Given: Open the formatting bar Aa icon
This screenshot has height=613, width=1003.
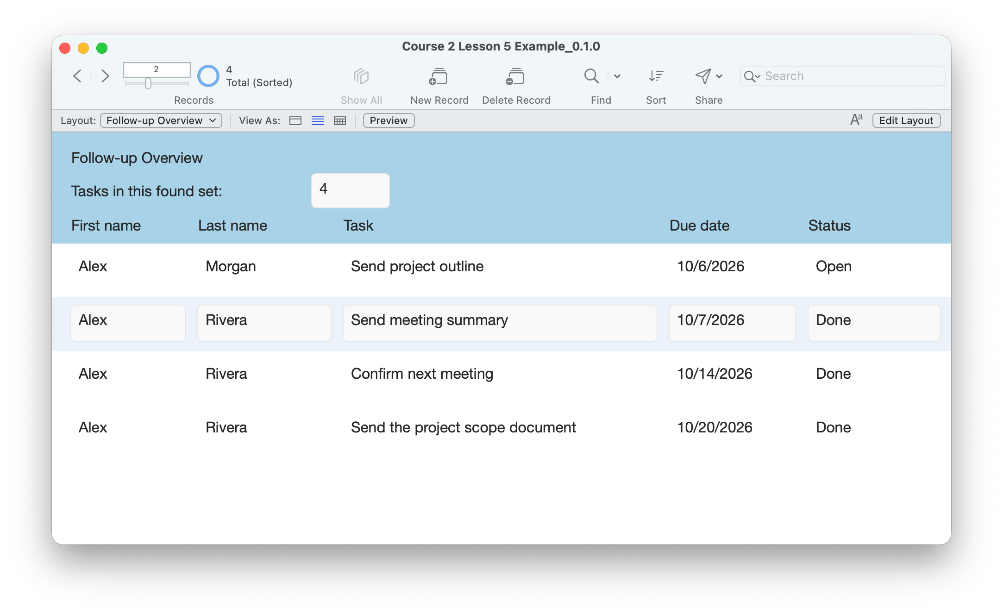Looking at the screenshot, I should click(857, 120).
